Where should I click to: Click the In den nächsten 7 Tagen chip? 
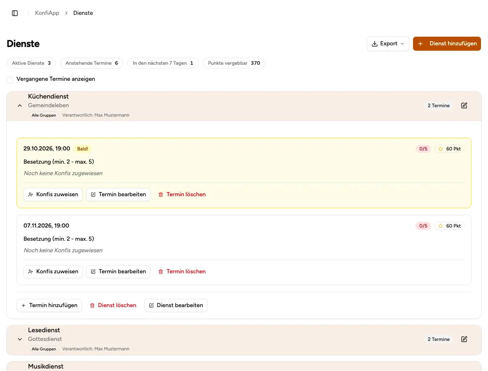tap(163, 63)
